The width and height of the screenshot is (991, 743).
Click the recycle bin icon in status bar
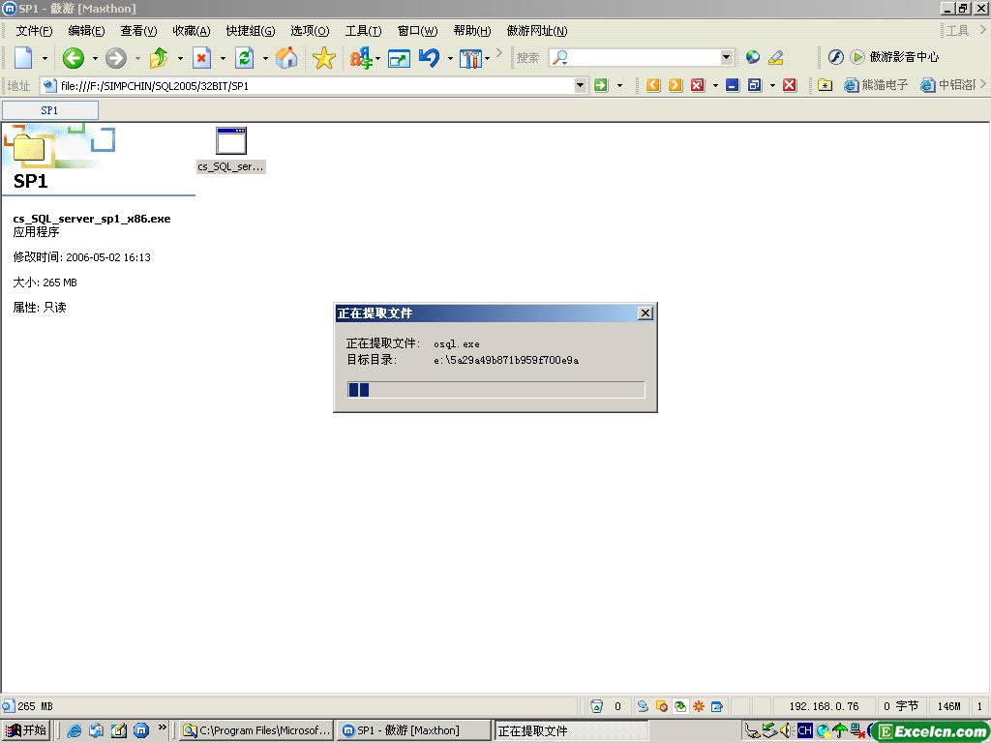(596, 706)
